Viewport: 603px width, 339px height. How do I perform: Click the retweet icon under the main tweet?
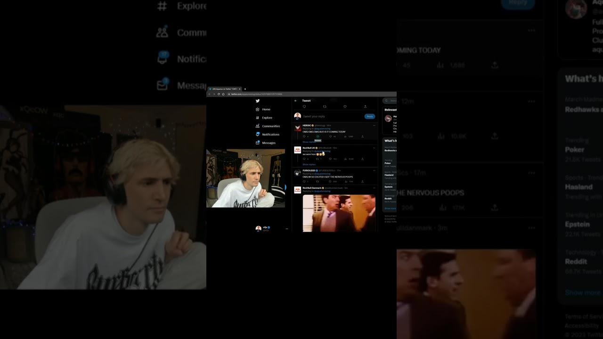325,106
